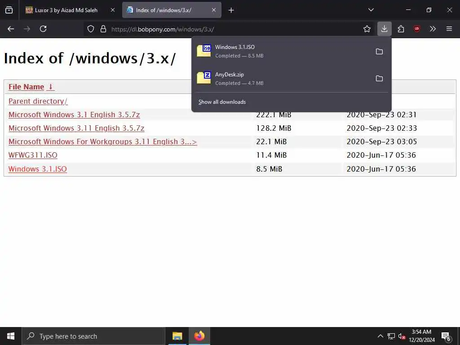
Task: Open clock showing 3:54 AM
Action: (x=421, y=336)
